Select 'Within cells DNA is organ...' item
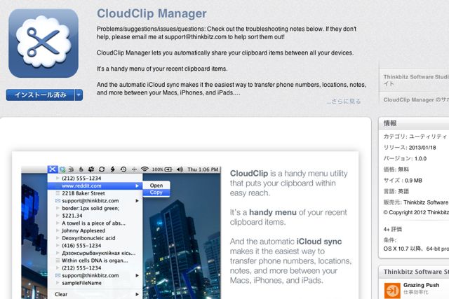Image resolution: width=449 pixels, height=299 pixels. [x=95, y=260]
